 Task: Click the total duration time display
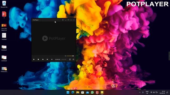(64, 59)
